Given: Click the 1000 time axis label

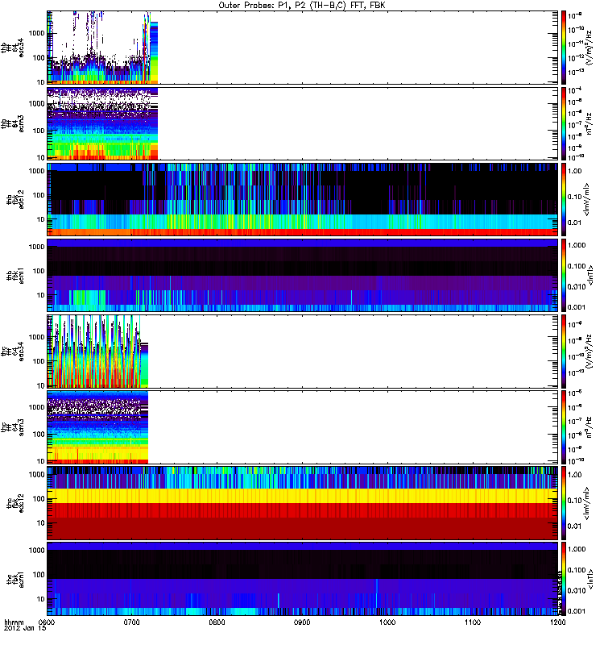Looking at the screenshot, I should [x=387, y=623].
